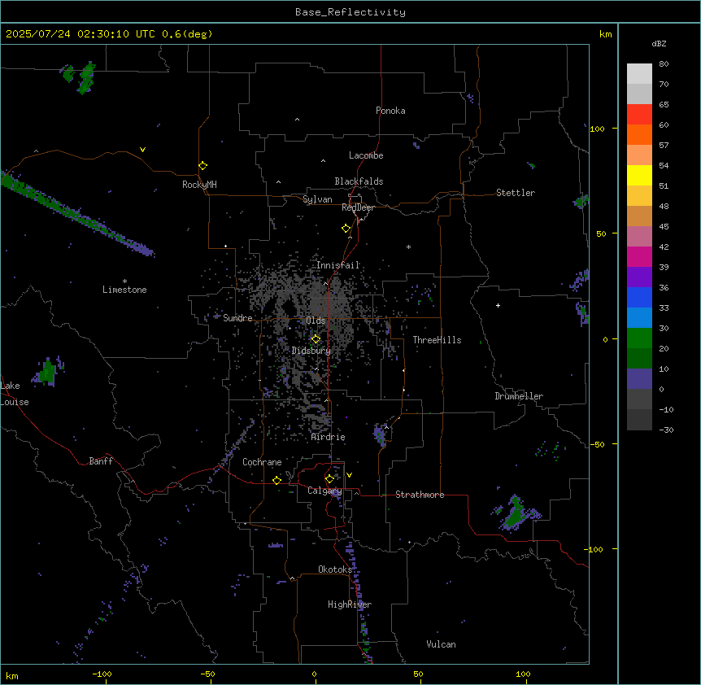The image size is (701, 685).
Task: Click the Ponoka city label
Action: coord(390,111)
